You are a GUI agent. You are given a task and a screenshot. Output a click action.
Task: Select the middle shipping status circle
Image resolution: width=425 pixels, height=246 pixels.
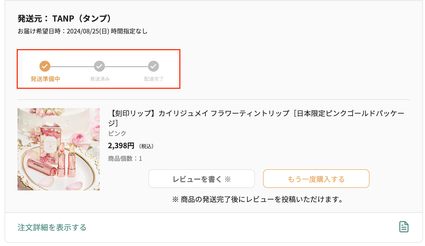tap(99, 66)
